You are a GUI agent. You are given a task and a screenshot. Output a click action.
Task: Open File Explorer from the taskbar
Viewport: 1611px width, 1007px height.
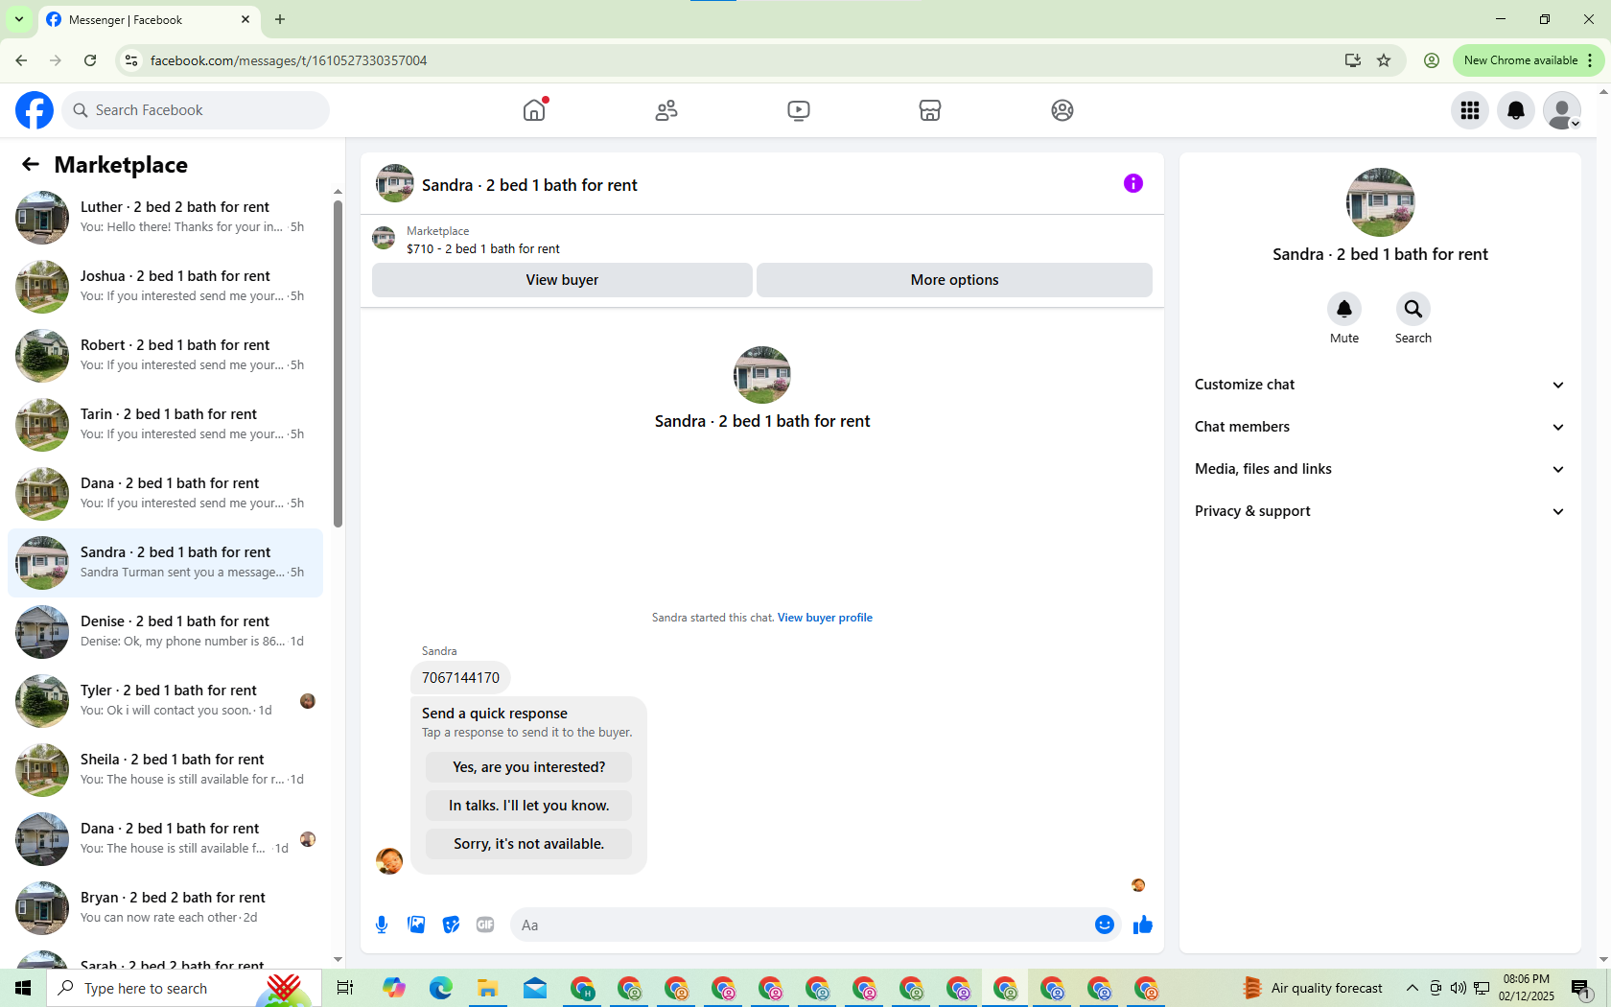488,988
